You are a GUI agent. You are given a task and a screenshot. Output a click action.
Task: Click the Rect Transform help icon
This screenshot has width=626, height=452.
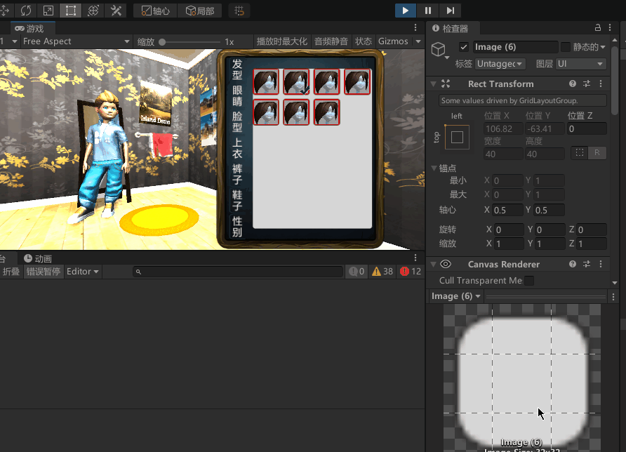pyautogui.click(x=573, y=84)
